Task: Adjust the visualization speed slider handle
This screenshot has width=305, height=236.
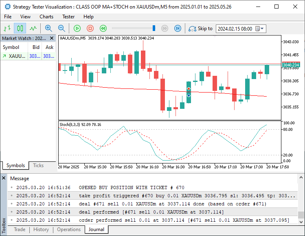Action: click(x=154, y=28)
